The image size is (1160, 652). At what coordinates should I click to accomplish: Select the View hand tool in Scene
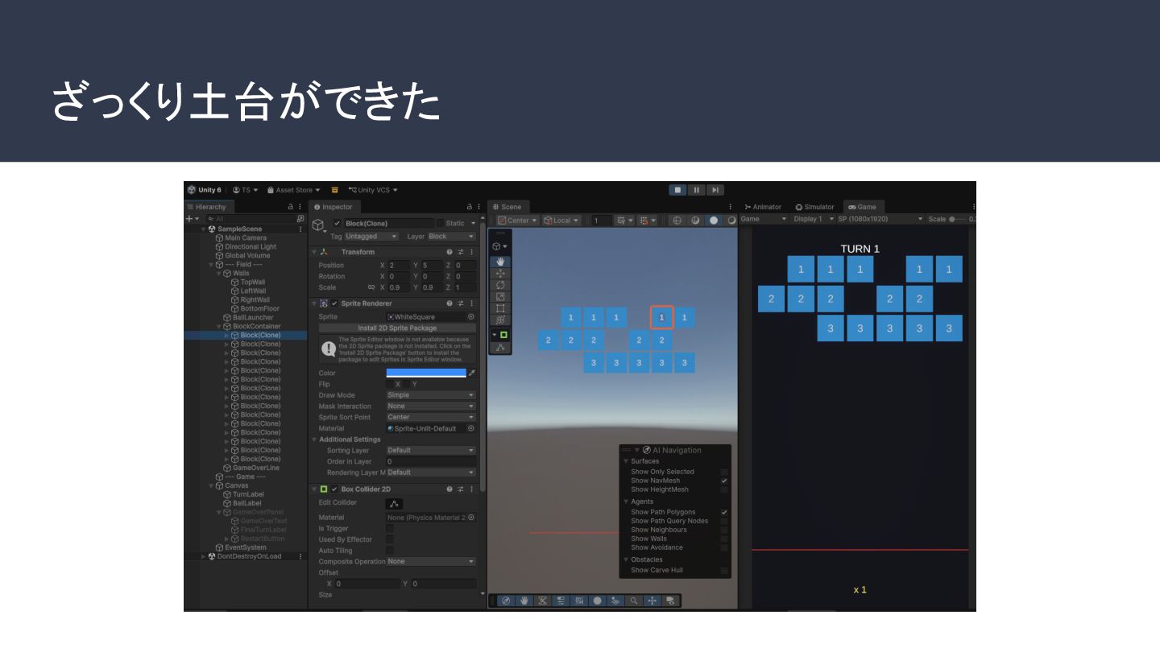click(x=500, y=262)
